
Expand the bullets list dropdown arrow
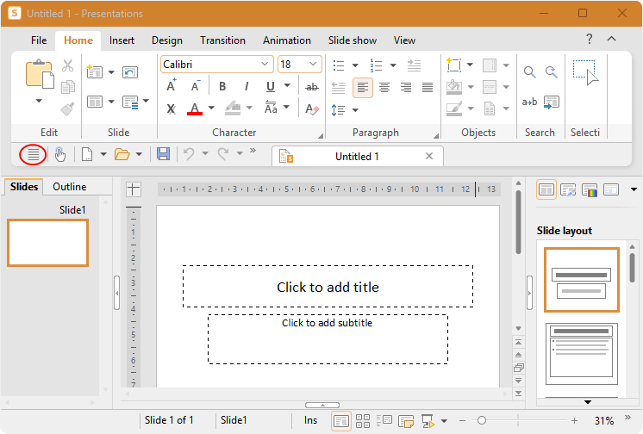click(355, 65)
